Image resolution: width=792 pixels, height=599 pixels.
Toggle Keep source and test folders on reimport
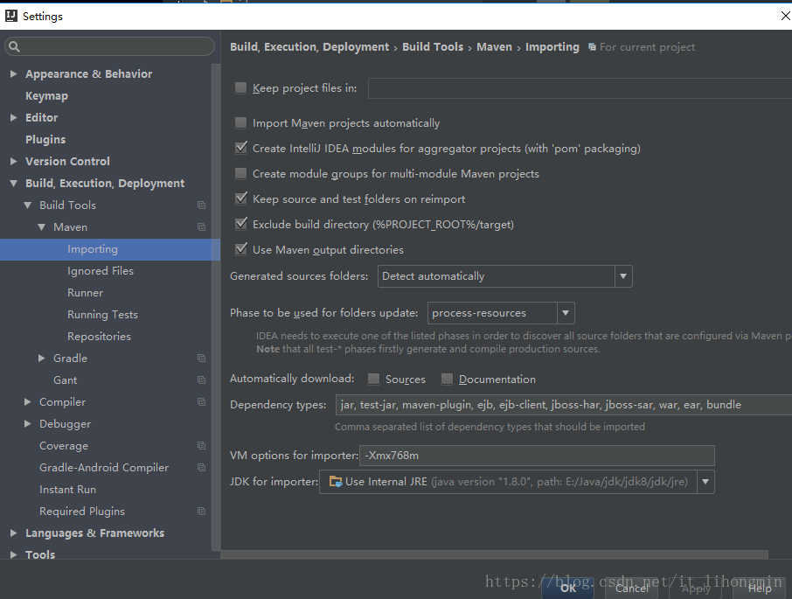[x=241, y=199]
